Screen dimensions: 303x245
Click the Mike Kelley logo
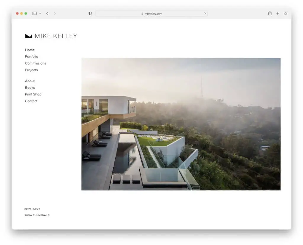coord(51,36)
